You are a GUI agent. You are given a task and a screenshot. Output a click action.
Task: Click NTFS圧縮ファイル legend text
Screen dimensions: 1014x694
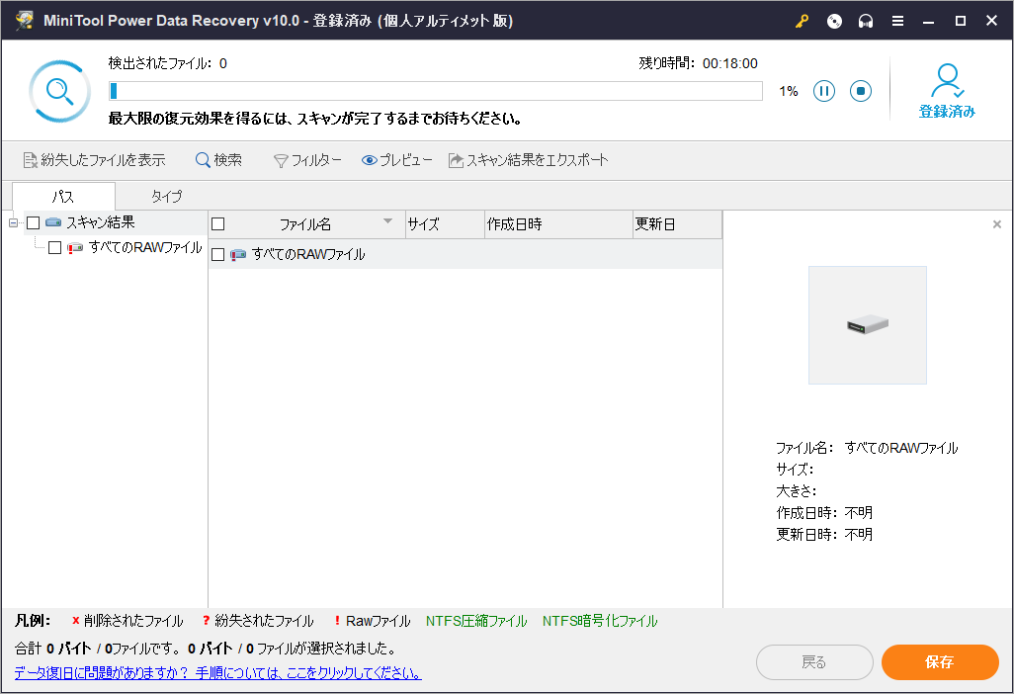point(476,621)
